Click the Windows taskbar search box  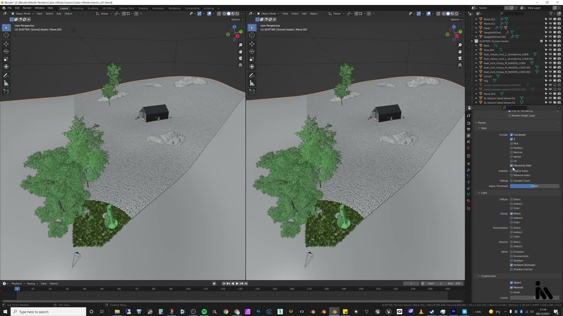(x=48, y=312)
